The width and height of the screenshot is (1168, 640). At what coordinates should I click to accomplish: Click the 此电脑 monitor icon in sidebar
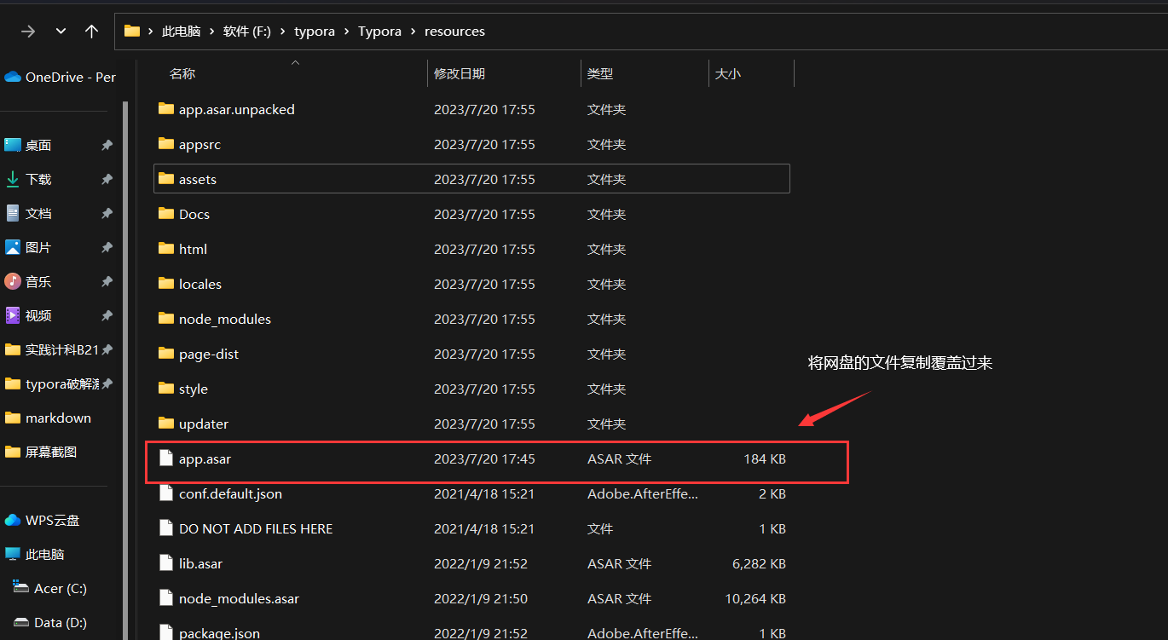point(13,554)
